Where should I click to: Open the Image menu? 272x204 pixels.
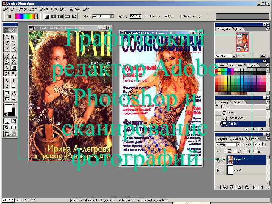click(23, 9)
